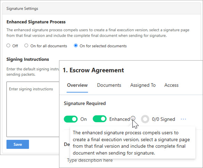Choose On for all documents option

pyautogui.click(x=26, y=46)
